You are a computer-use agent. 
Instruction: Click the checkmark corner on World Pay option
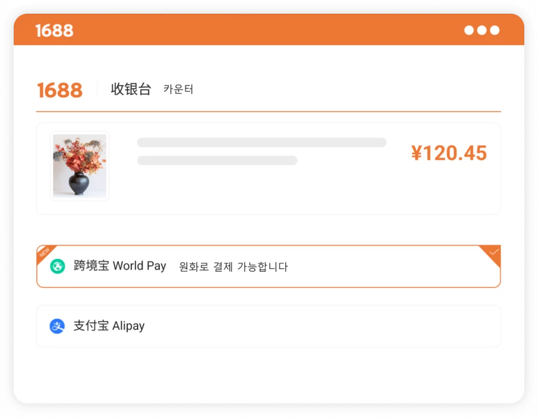point(491,254)
